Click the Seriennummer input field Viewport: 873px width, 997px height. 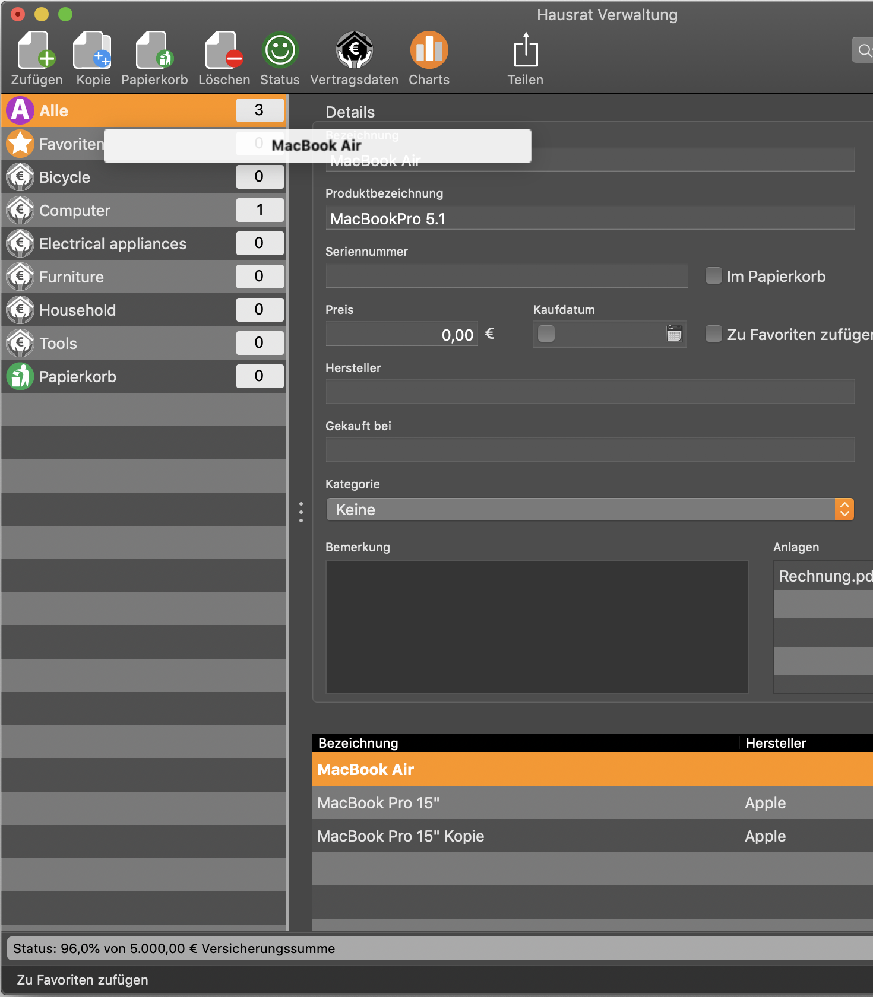[x=507, y=276]
